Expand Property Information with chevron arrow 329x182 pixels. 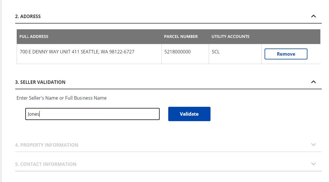coord(313,145)
